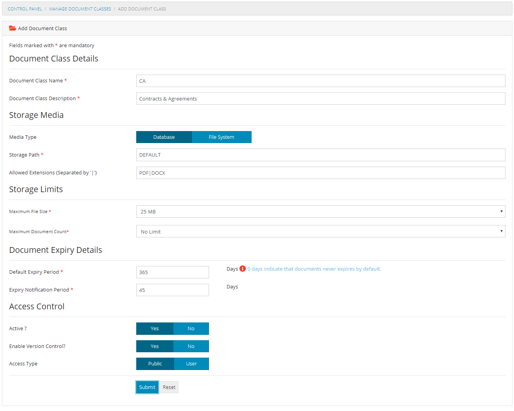
Task: Click the Document Class Name field
Action: [320, 80]
